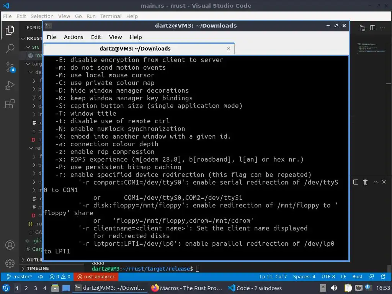Screen dimensions: 392x294
Task: Focus Firefox Macros - The Rust Pro... task
Action: click(187, 288)
